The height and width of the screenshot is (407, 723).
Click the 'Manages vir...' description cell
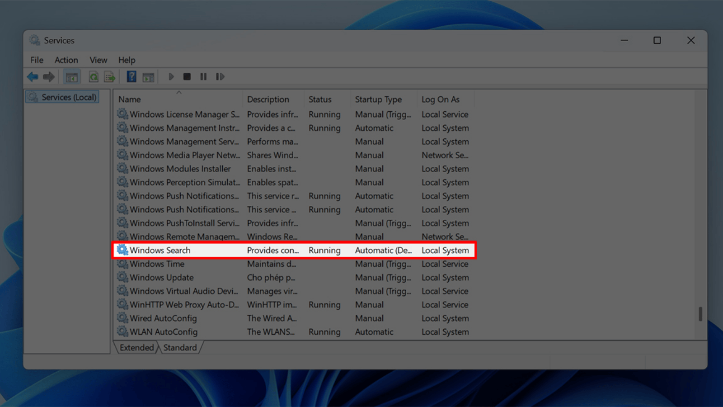click(x=272, y=291)
